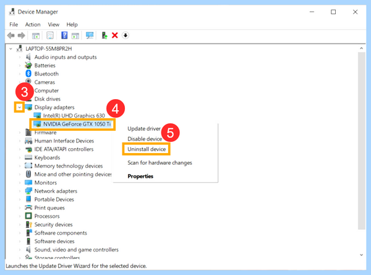The width and height of the screenshot is (371, 275).
Task: Click the Batteries category icon
Action: click(x=28, y=65)
